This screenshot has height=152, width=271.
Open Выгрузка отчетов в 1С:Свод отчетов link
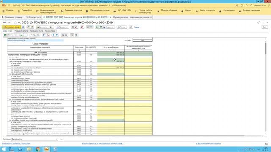click(102, 144)
